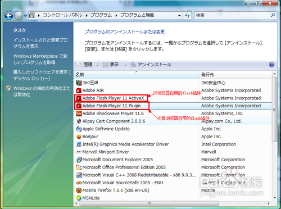Open Windows の機能の有効化または無効化 link
The image size is (281, 209).
(42, 92)
